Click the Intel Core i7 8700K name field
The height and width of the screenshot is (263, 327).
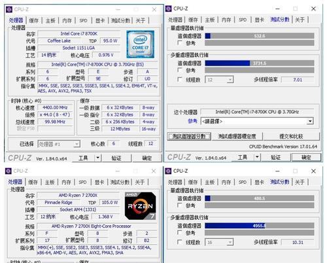79,33
